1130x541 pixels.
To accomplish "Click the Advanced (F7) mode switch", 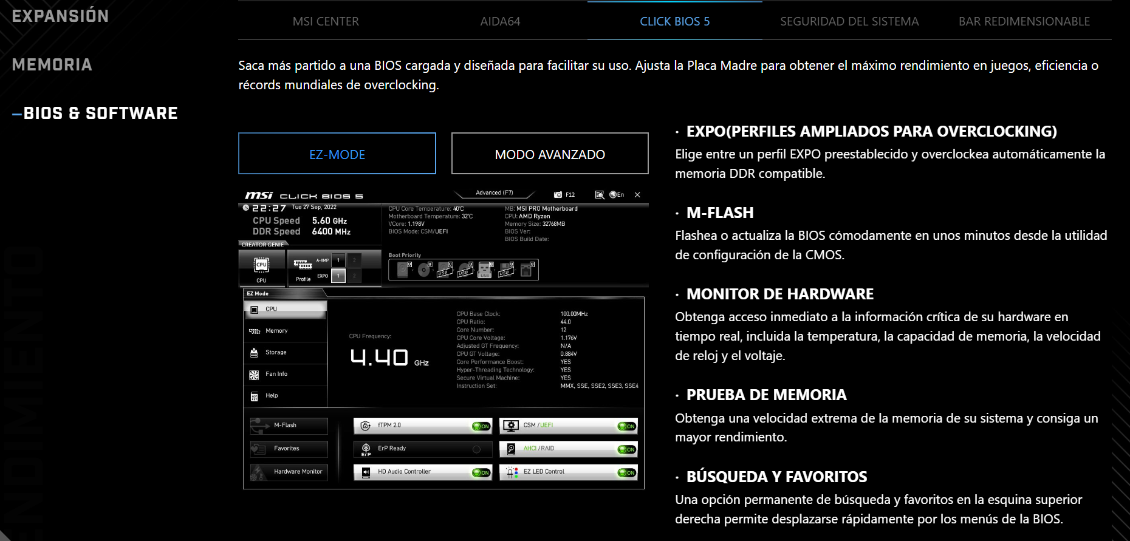I will coord(495,193).
